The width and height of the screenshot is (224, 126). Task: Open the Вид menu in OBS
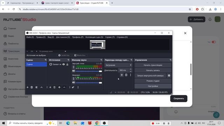tap(51, 37)
